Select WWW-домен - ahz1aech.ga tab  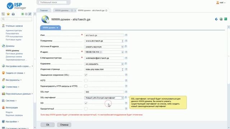click(91, 10)
